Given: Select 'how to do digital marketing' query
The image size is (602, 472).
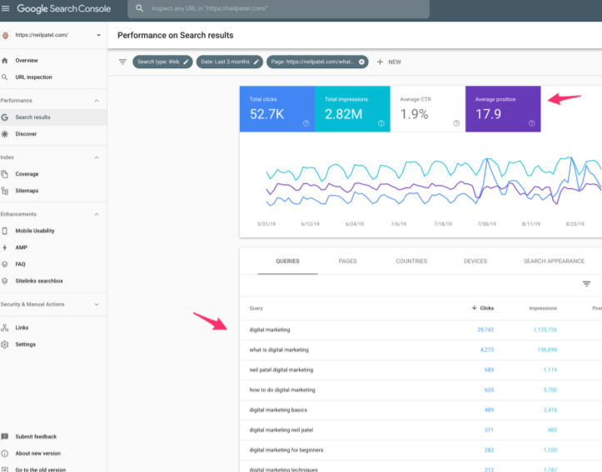Looking at the screenshot, I should coord(420,390).
